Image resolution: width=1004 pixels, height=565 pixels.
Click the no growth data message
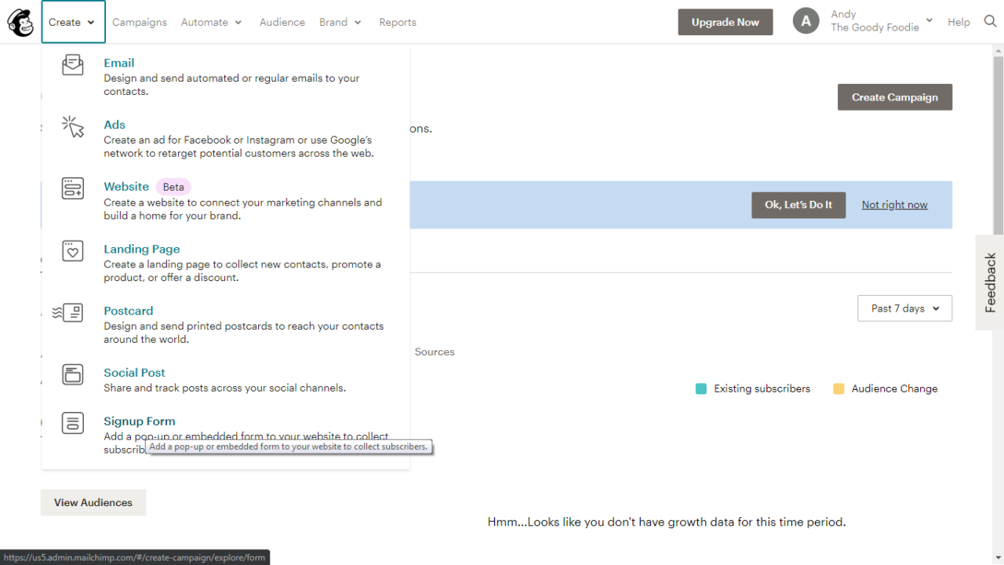[667, 522]
